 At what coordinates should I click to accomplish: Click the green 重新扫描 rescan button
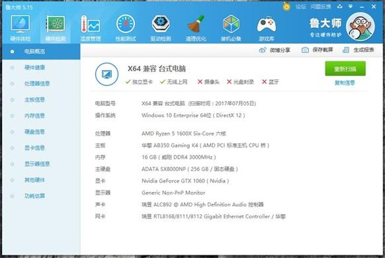click(345, 69)
